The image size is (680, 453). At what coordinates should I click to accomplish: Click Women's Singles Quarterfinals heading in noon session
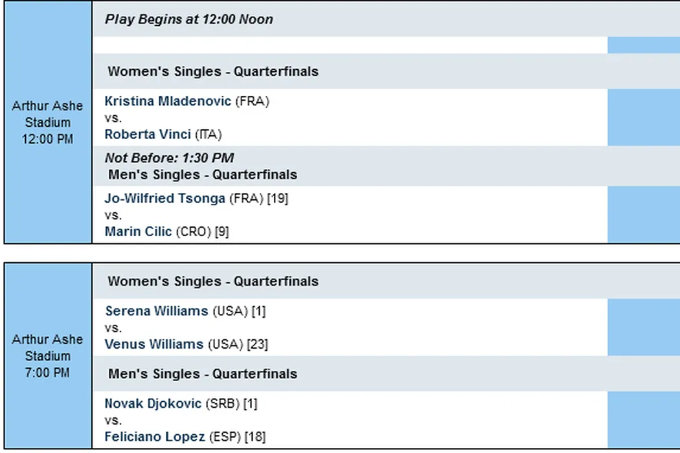point(213,71)
